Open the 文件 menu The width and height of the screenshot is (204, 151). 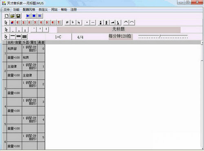7,10
